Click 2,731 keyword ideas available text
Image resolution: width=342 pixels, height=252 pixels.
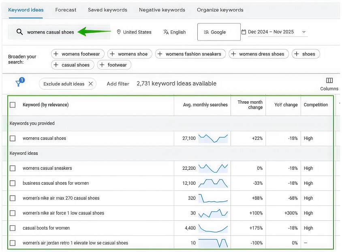point(176,83)
